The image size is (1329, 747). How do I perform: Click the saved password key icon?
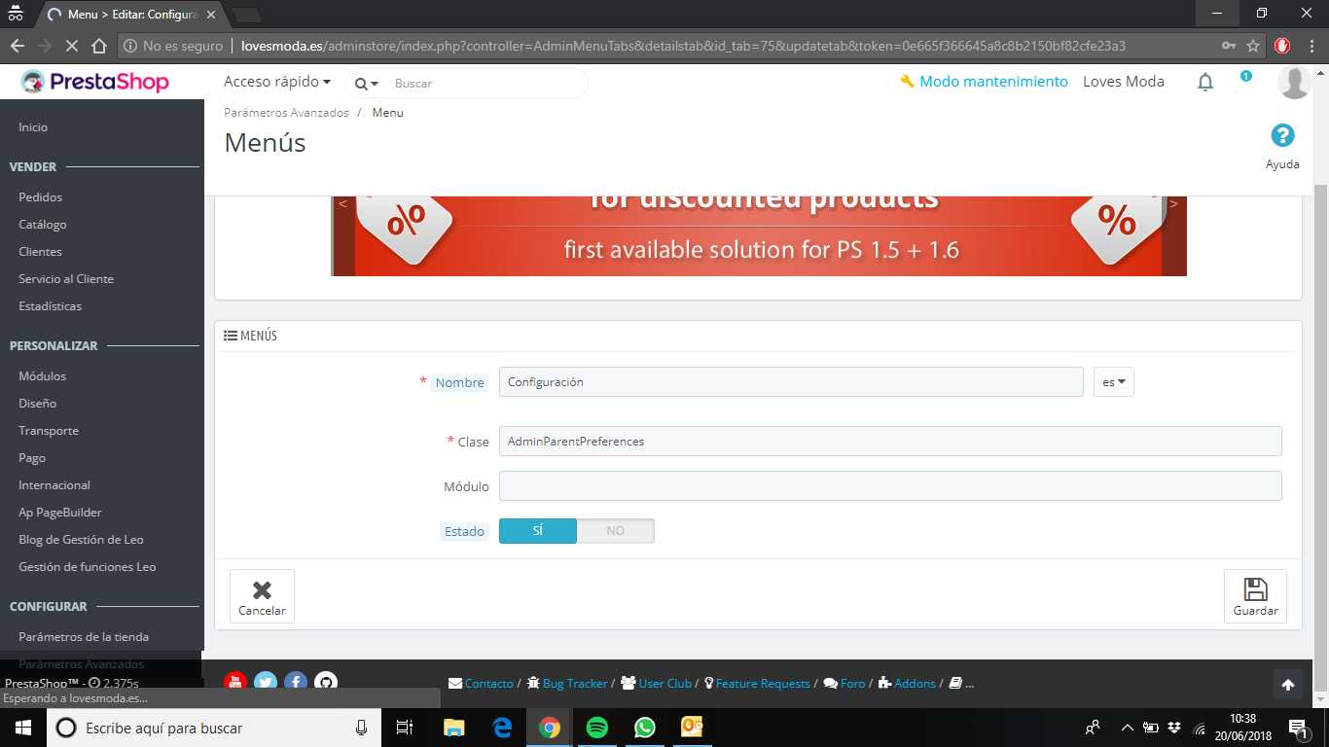click(1229, 46)
